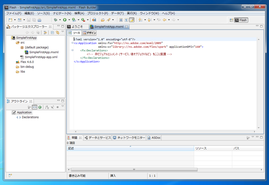Toggle Show Whitespace Characters pilcrow button
The height and width of the screenshot is (185, 269).
(126, 20)
